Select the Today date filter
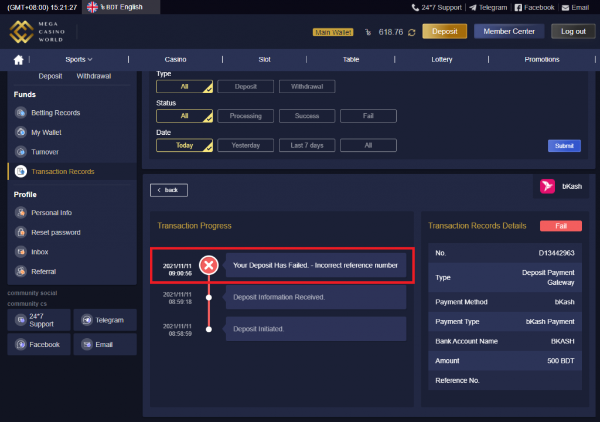This screenshot has width=600, height=422. pyautogui.click(x=185, y=145)
